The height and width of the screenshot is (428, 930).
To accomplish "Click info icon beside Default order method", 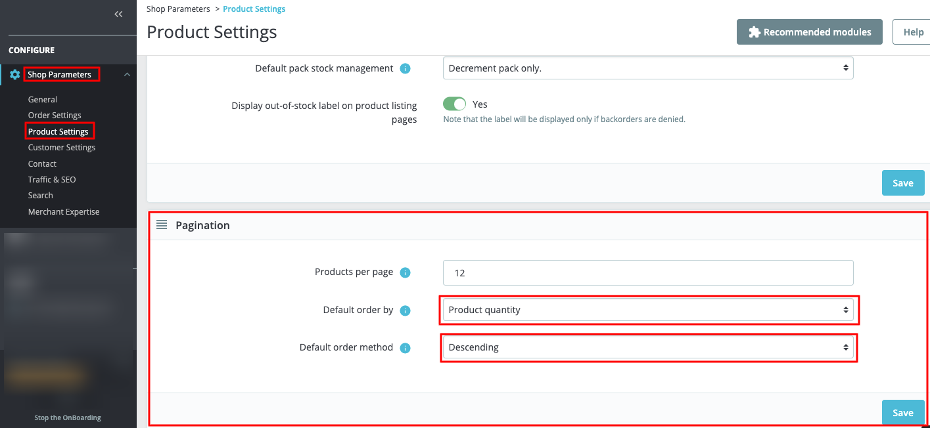I will 406,348.
